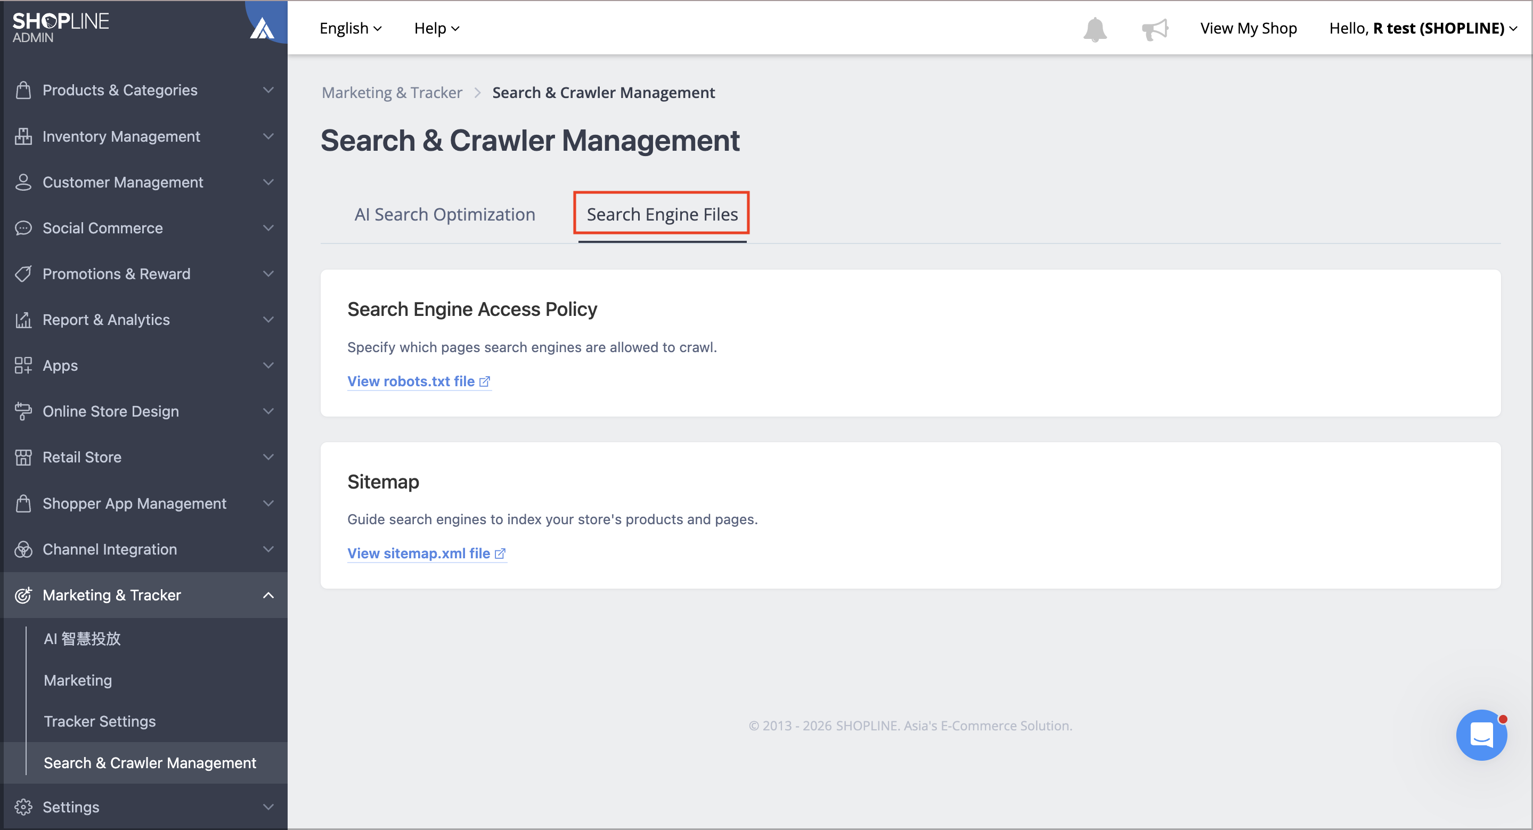Click Marketing & Tracker breadcrumb
Viewport: 1533px width, 830px height.
point(392,92)
